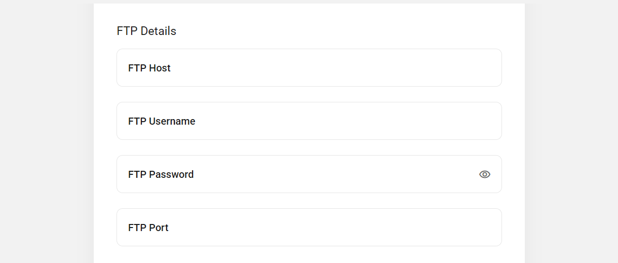This screenshot has height=263, width=618.
Task: Click white card area beside FTP Details title
Action: pos(339,31)
